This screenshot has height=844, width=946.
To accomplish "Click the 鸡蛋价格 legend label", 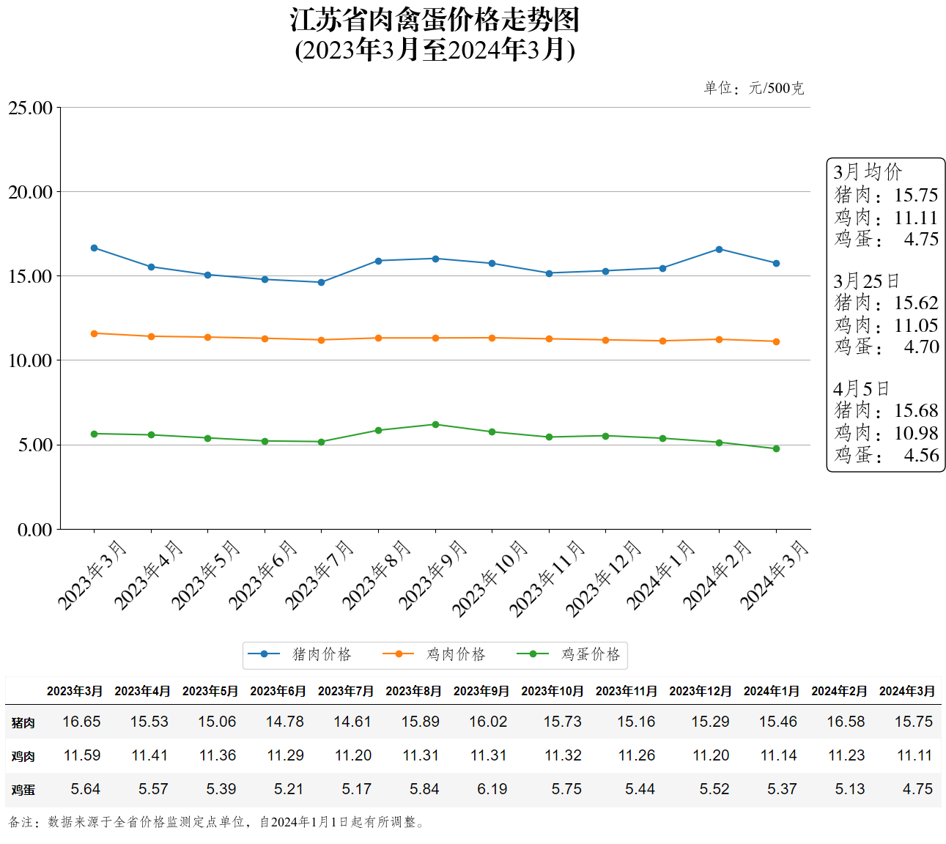I will [591, 654].
